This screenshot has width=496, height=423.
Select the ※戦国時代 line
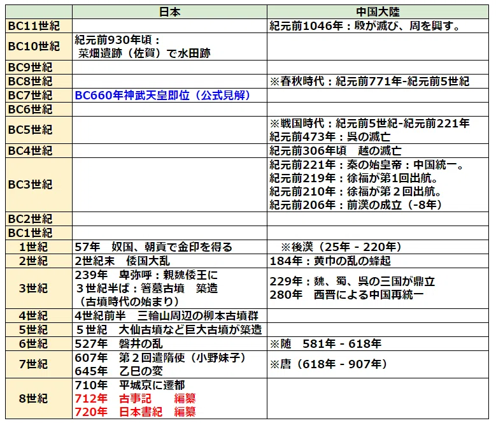pos(369,123)
